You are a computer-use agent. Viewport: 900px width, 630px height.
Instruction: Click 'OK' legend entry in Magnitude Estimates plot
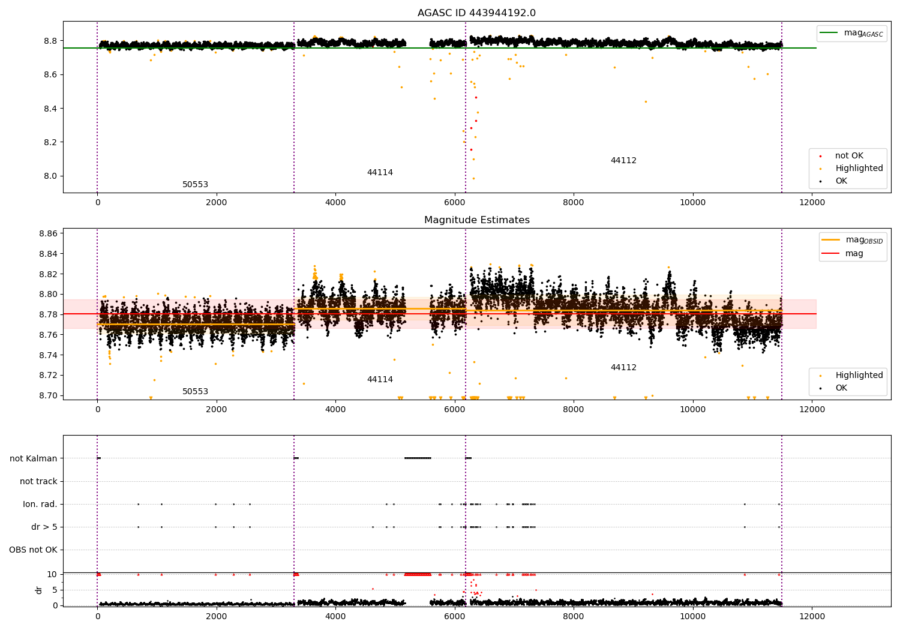[841, 388]
